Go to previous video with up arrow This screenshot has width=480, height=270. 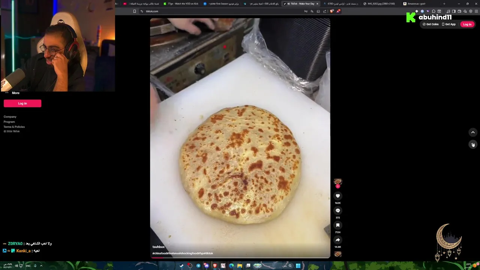point(473,132)
